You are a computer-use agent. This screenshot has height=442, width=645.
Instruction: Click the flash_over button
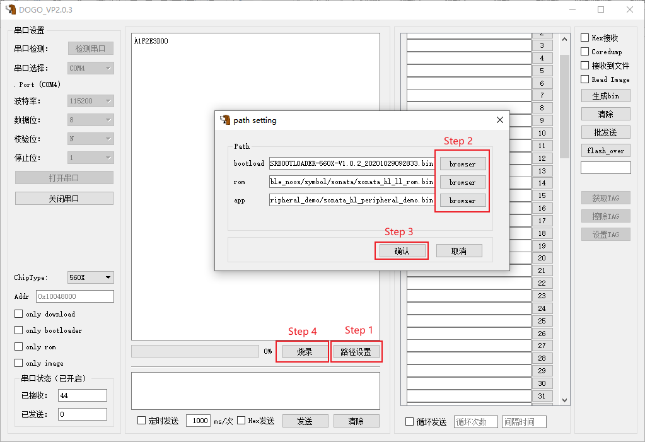605,151
